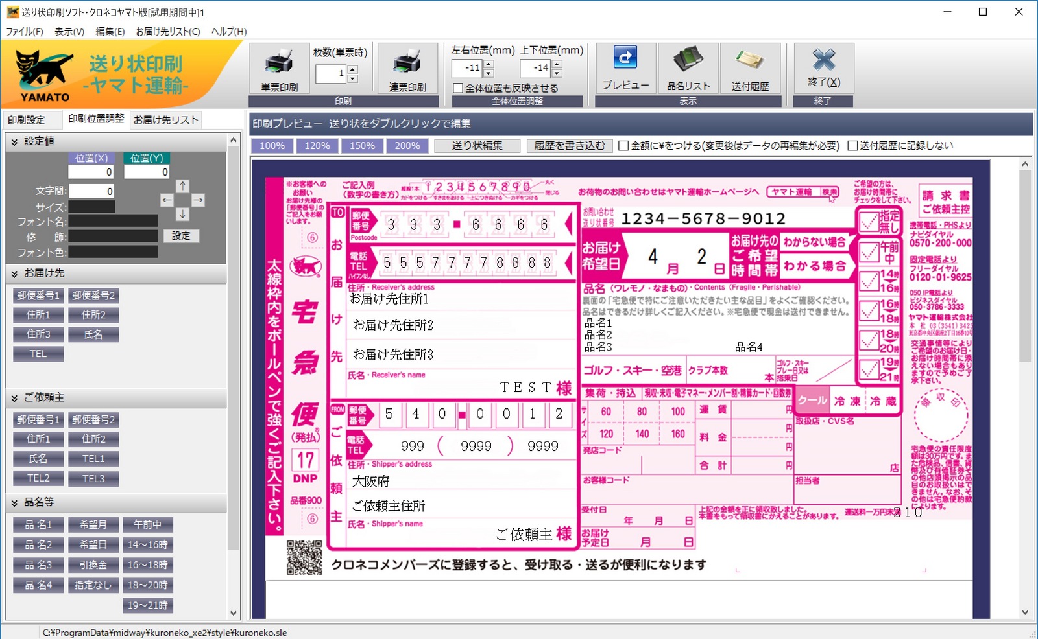Select お届け先 郵便番号1 field button
1038x639 pixels.
pos(38,296)
